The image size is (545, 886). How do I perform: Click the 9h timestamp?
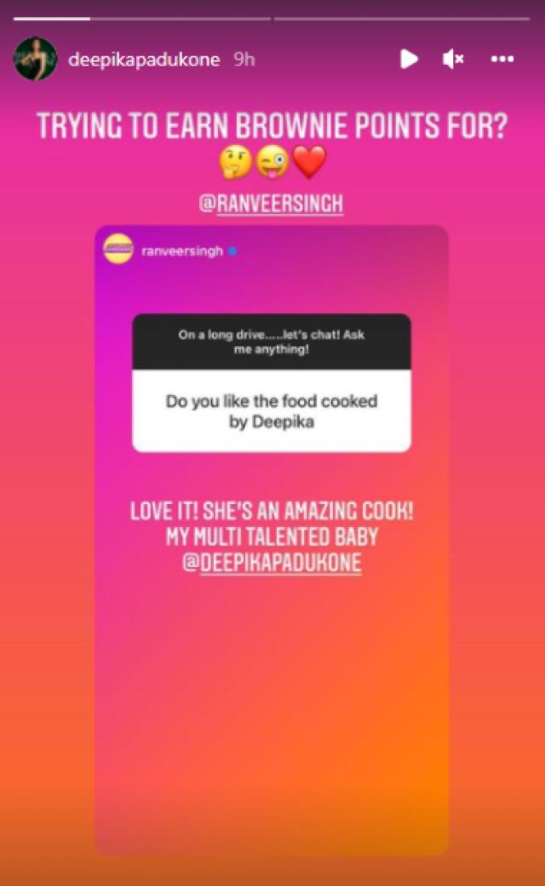click(x=244, y=60)
